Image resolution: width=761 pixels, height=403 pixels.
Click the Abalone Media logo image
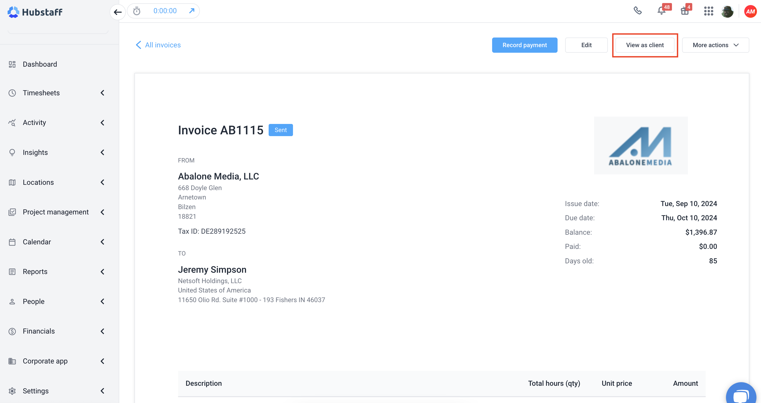click(x=641, y=145)
